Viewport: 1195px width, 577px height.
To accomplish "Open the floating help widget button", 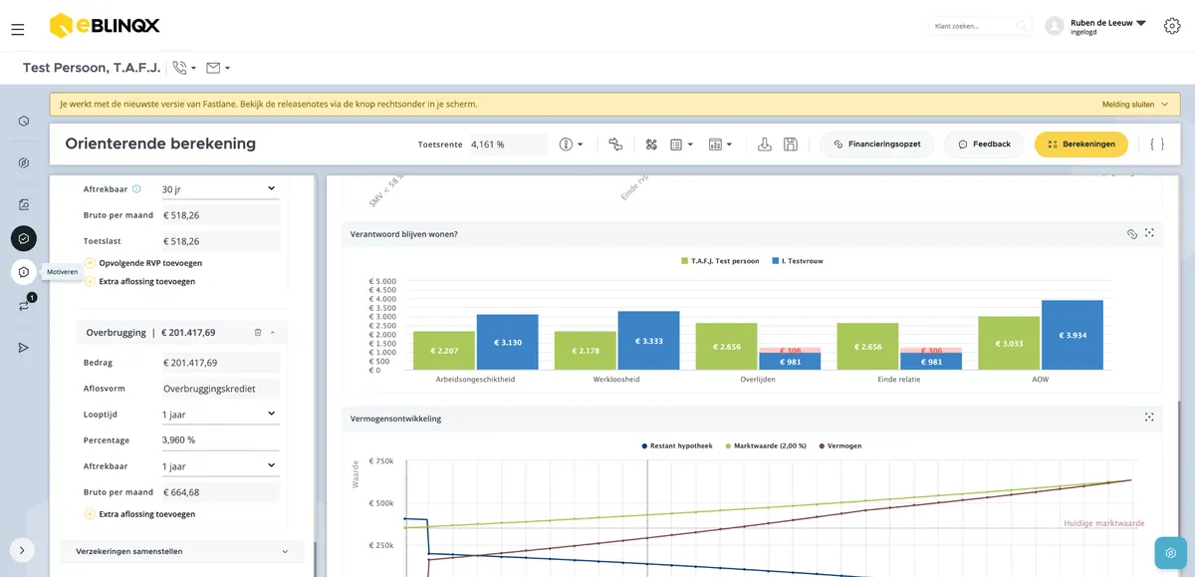I will pyautogui.click(x=1171, y=553).
